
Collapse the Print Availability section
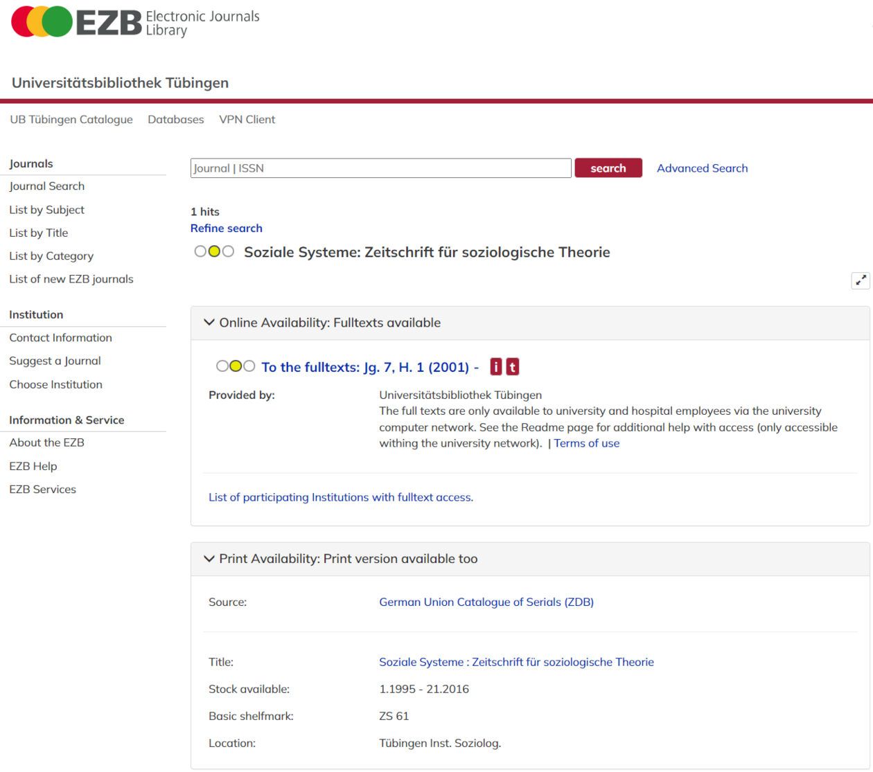[x=209, y=559]
